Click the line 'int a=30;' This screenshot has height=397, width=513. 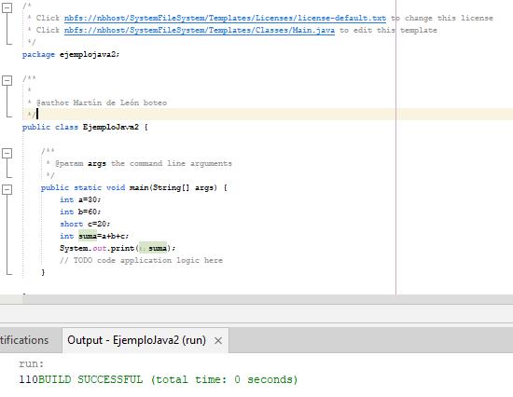point(80,199)
